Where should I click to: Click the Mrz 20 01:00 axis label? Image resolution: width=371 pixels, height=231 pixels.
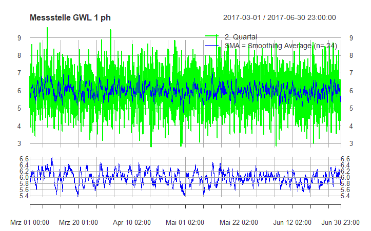coord(80,223)
